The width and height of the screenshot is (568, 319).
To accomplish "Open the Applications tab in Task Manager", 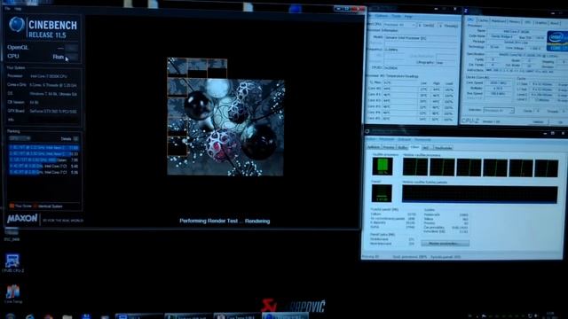I will point(374,148).
